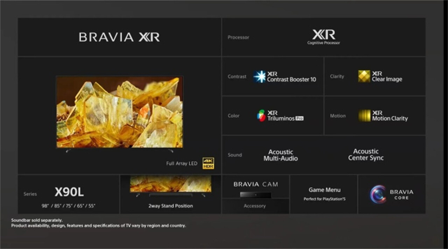448x249 pixels.
Task: Select the "Series" label
Action: click(30, 194)
